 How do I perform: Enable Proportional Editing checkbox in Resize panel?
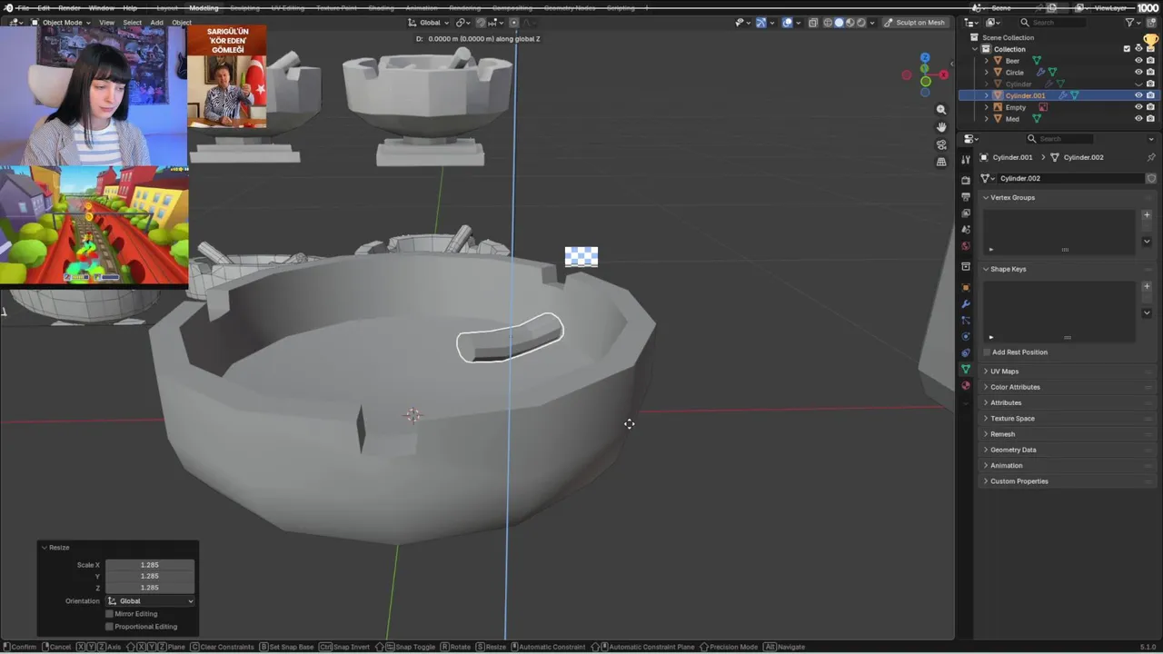pos(110,627)
